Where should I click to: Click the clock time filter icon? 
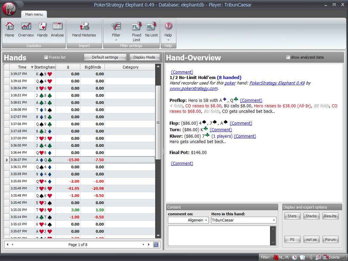pyautogui.click(x=294, y=257)
